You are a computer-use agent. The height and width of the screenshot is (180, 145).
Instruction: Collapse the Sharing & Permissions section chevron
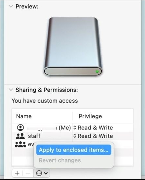(11, 90)
